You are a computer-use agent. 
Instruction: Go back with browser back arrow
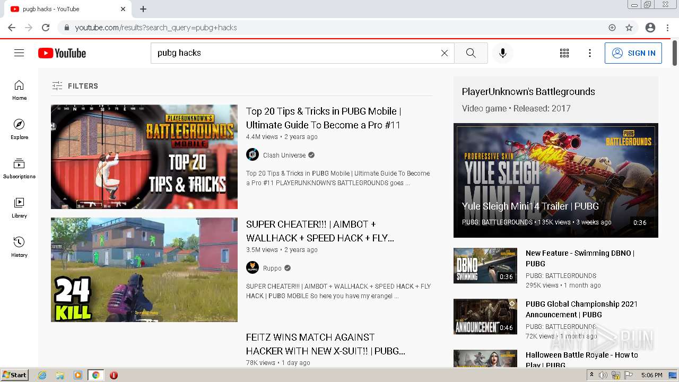click(x=12, y=28)
